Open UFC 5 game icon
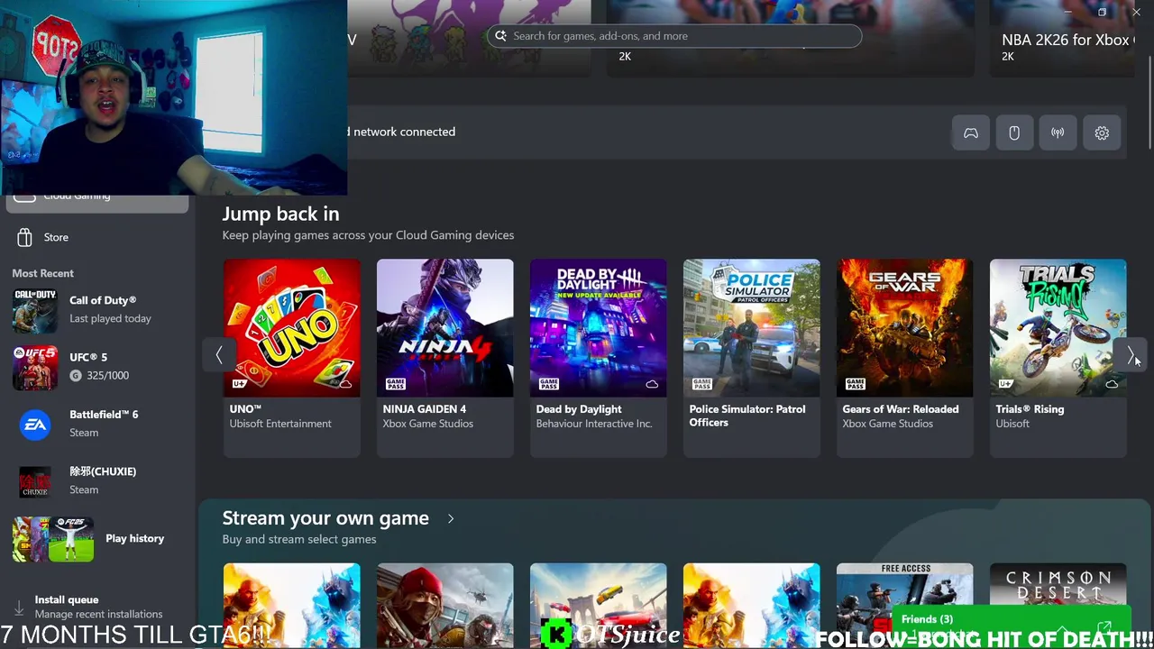1154x649 pixels. [x=35, y=367]
